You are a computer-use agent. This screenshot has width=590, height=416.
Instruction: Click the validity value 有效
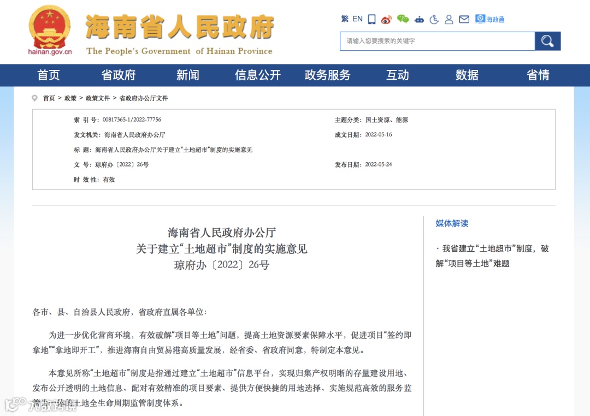coord(109,180)
